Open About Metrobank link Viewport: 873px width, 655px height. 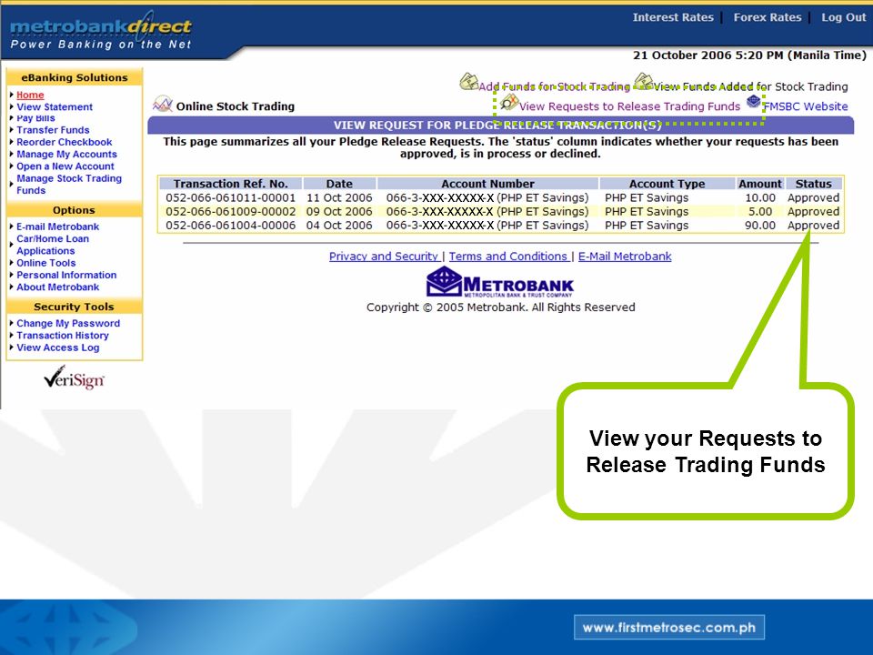[58, 287]
